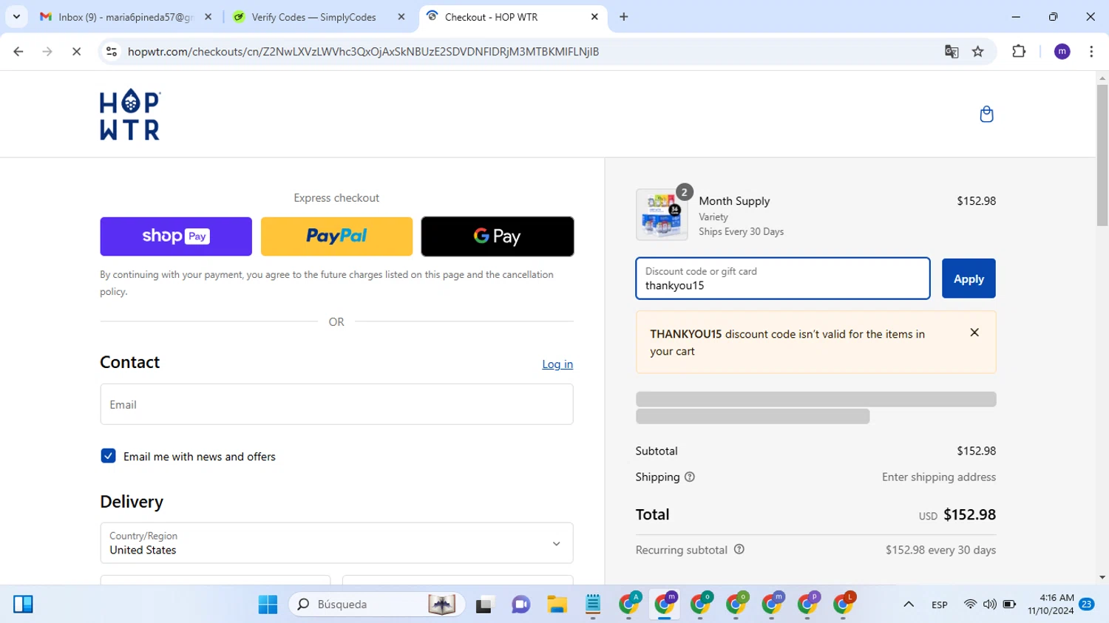This screenshot has width=1109, height=623.
Task: Click the Recurring subtotal info icon
Action: 739,549
